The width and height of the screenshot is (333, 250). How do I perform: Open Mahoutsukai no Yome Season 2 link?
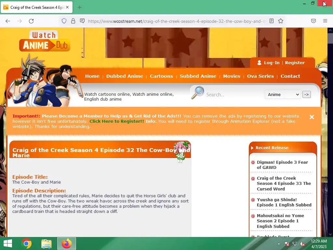coord(280,221)
